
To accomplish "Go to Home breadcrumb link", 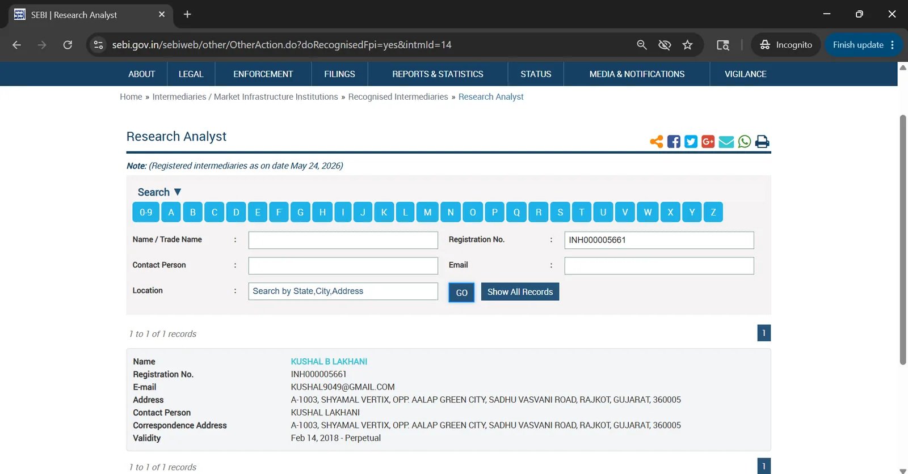I will click(131, 97).
